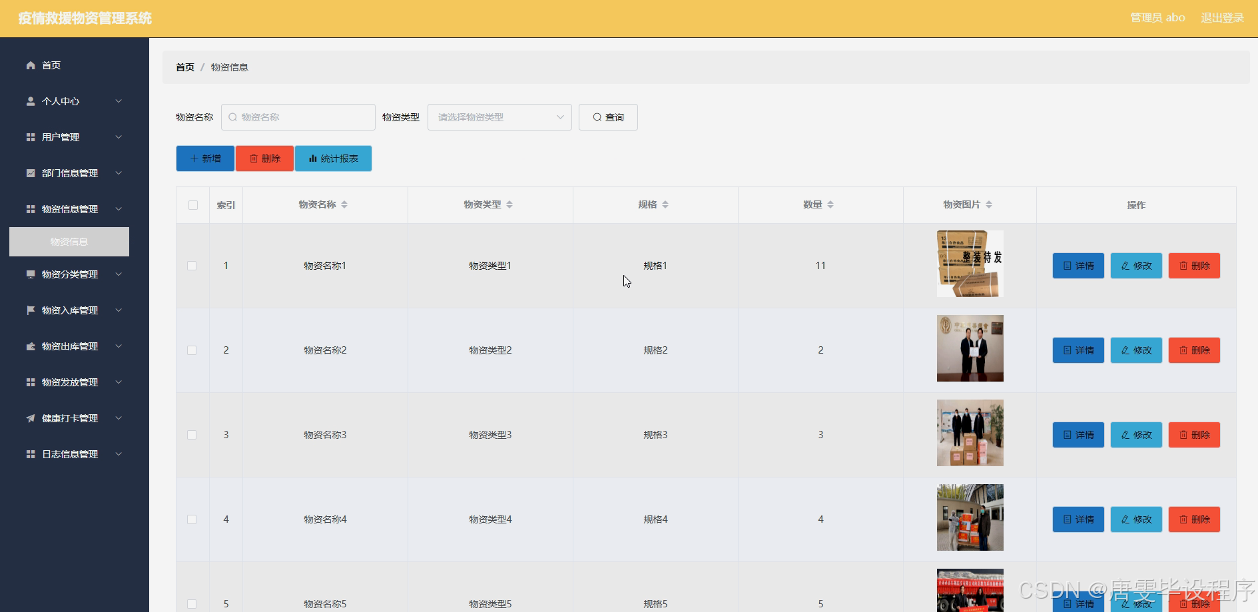This screenshot has height=612, width=1258.
Task: Expand the 部门信息管理 menu chevron
Action: [x=119, y=173]
